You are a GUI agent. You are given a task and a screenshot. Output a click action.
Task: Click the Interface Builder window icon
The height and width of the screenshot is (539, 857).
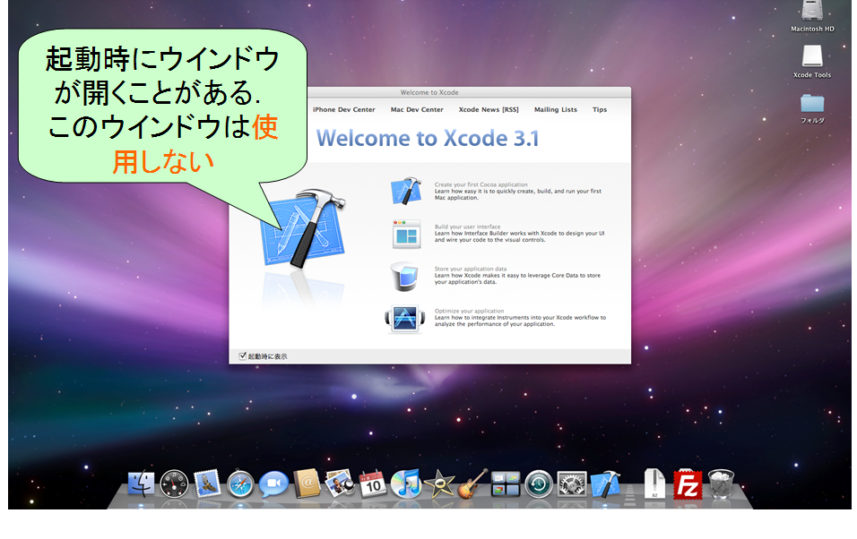click(405, 234)
